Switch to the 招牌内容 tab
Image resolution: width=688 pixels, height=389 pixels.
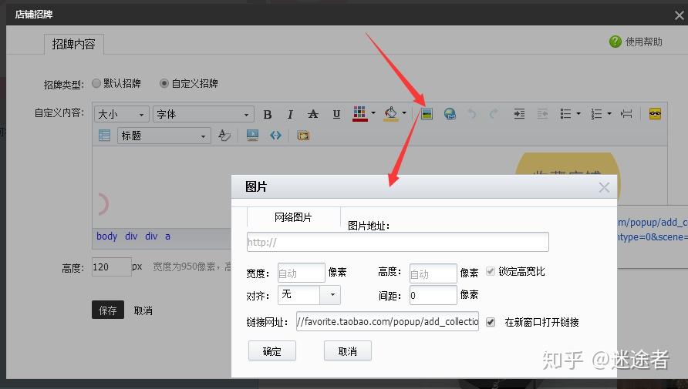coord(74,44)
